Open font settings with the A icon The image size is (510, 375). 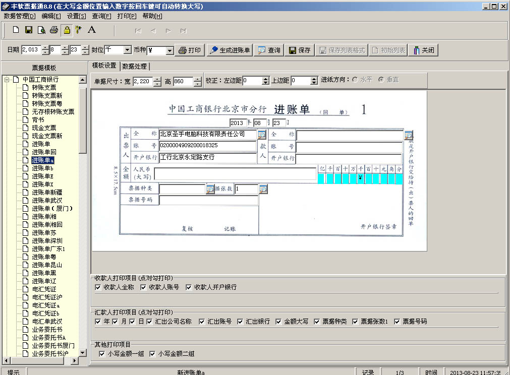(92, 30)
